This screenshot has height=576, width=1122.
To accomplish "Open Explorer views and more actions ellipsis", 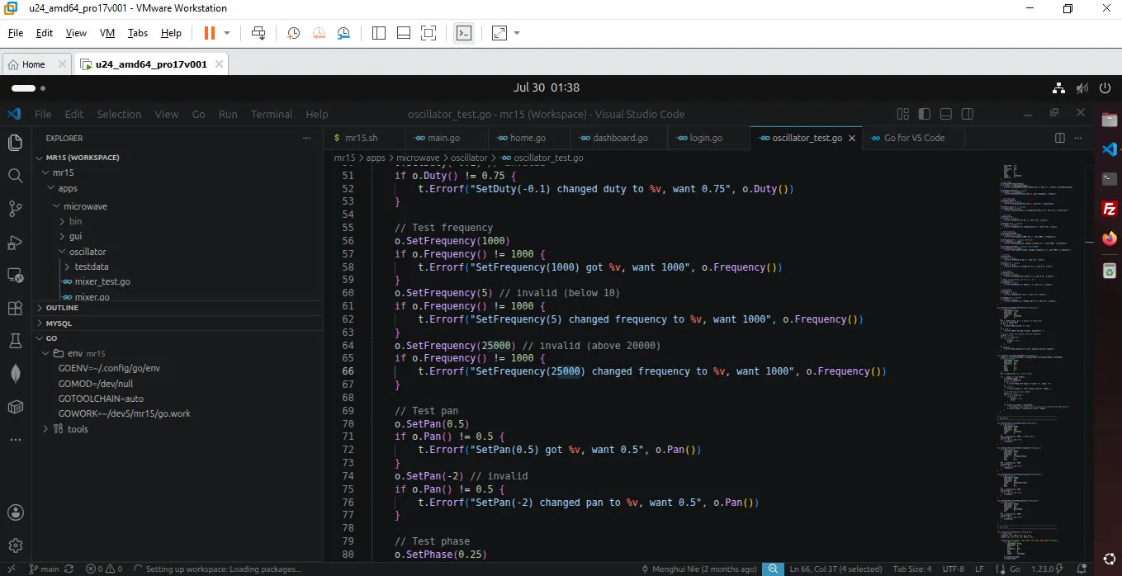I will click(307, 138).
